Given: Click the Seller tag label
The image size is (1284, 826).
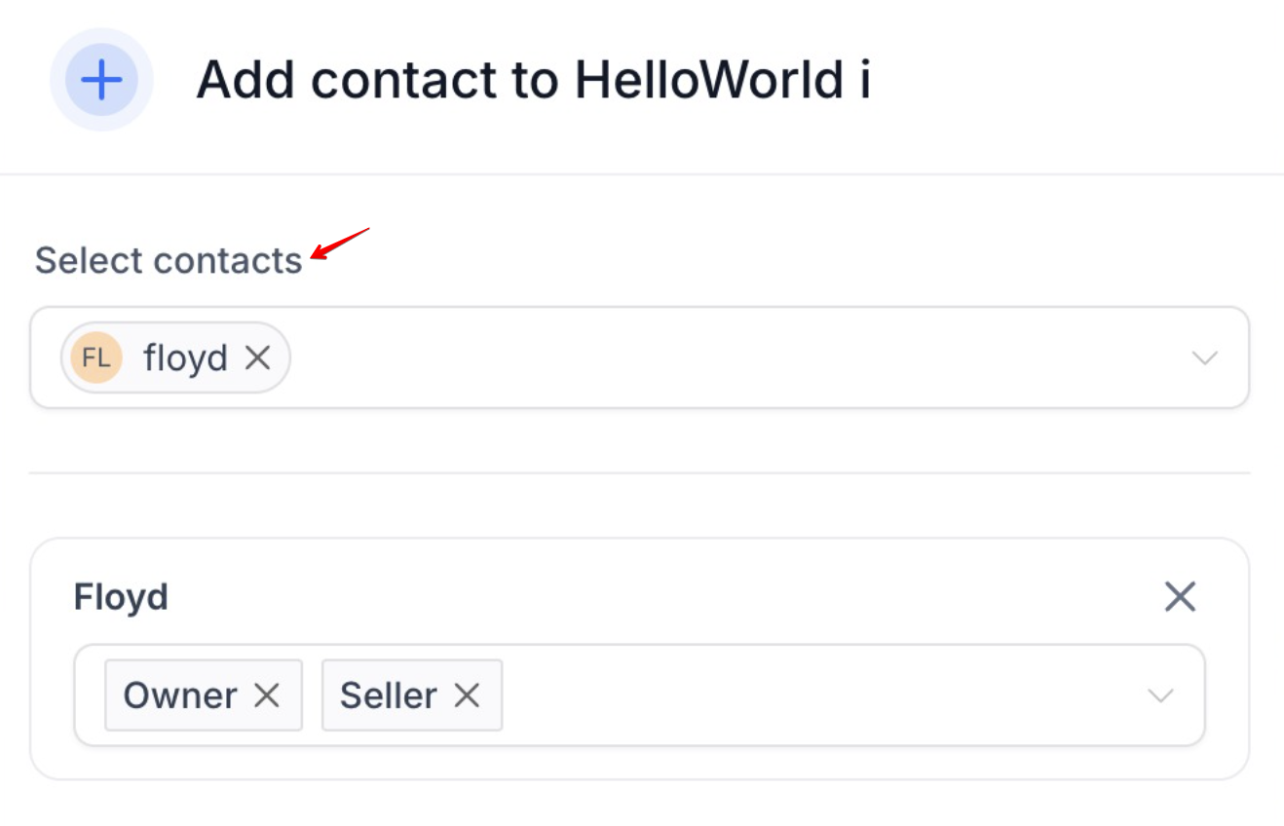Looking at the screenshot, I should pyautogui.click(x=388, y=695).
